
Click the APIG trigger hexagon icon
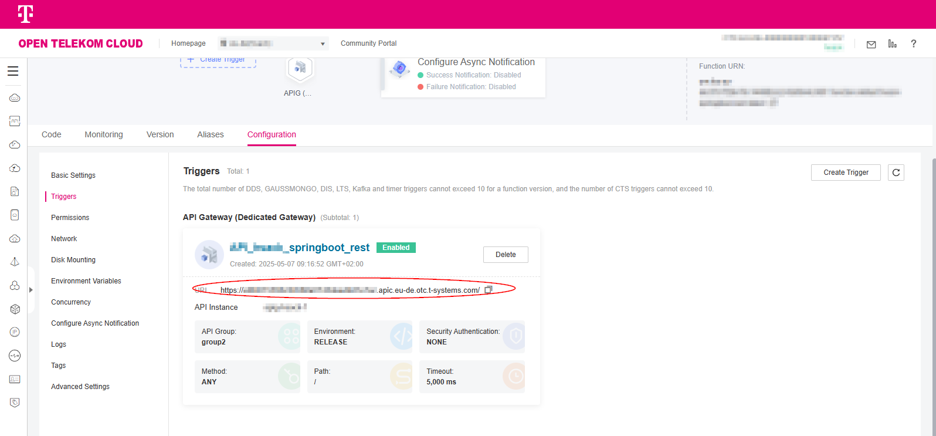[300, 69]
